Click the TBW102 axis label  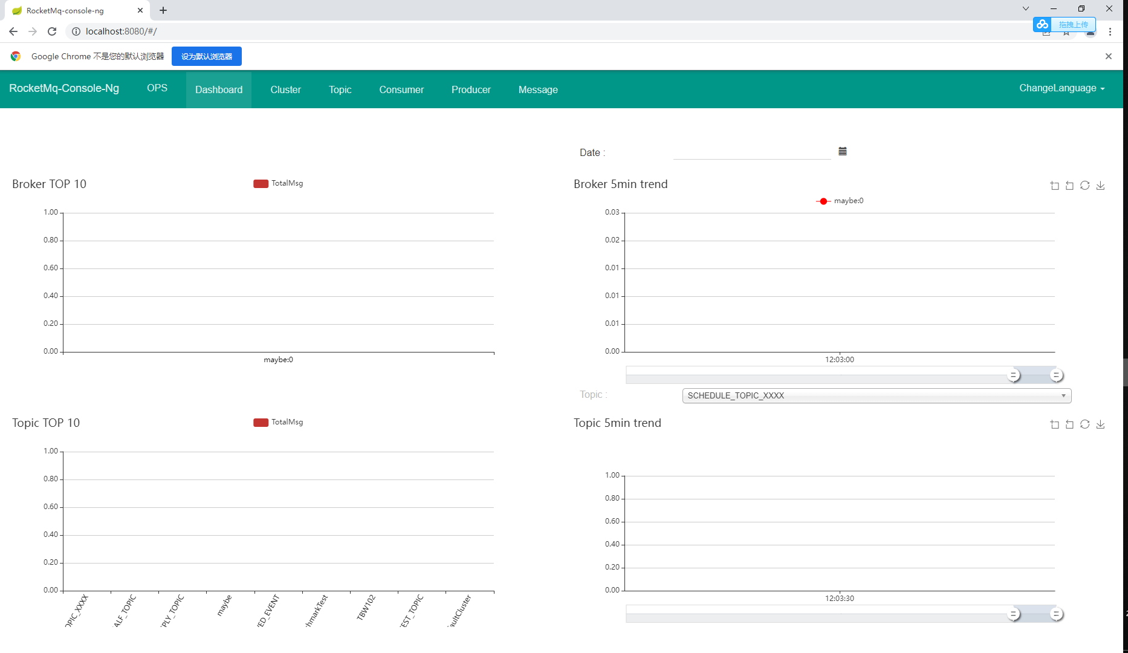[366, 607]
